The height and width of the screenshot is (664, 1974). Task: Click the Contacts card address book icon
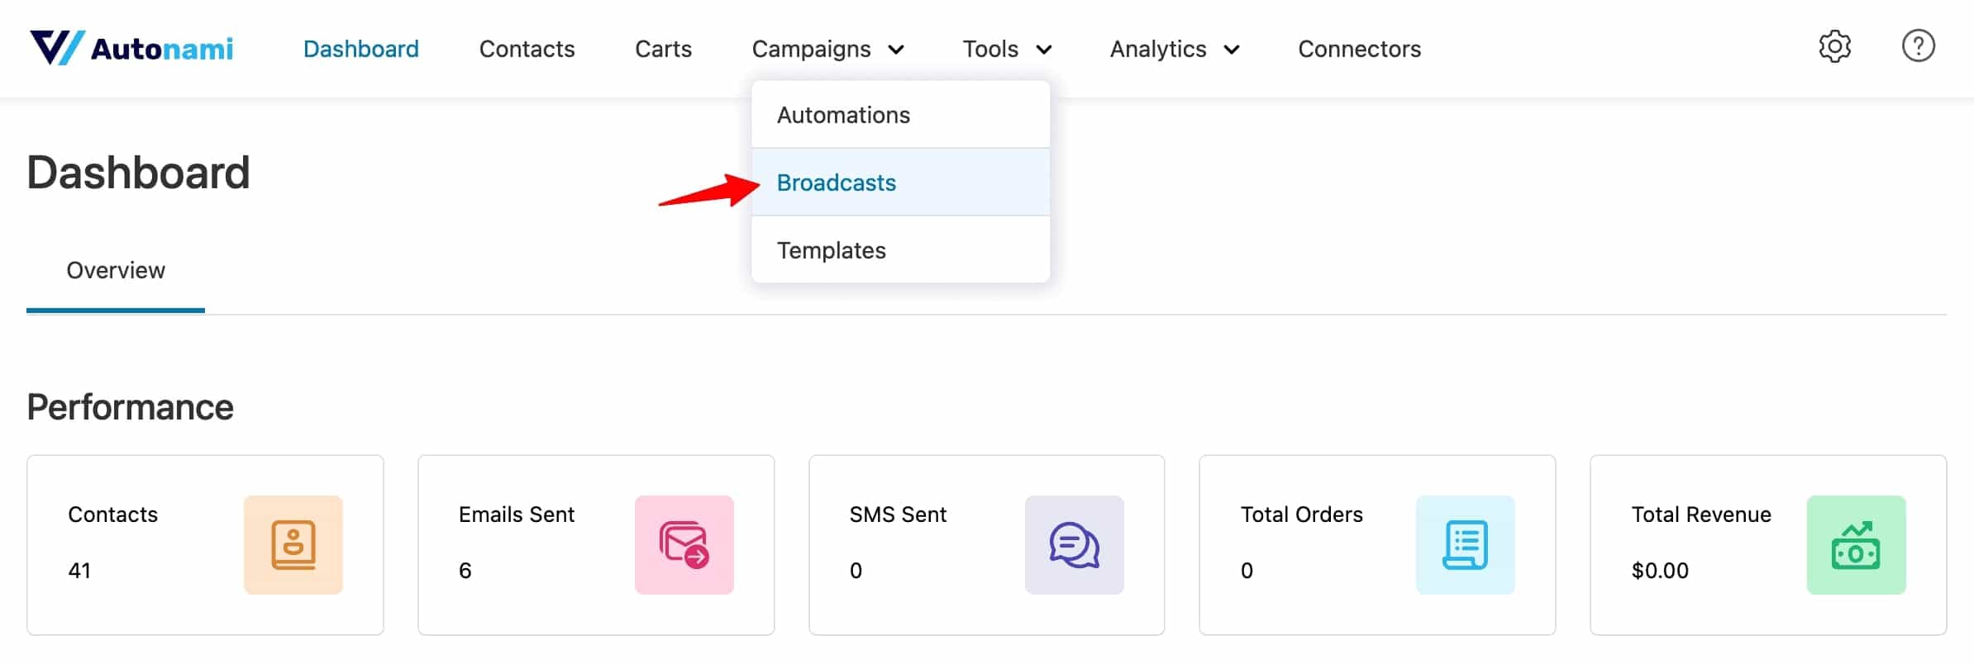click(293, 545)
